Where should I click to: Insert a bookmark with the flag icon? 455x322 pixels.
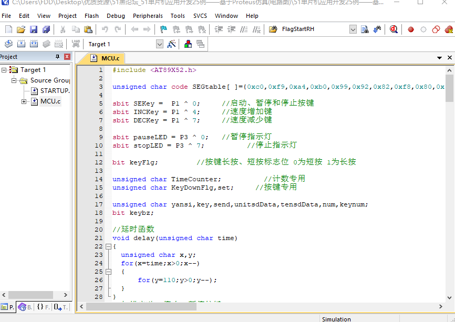(163, 29)
